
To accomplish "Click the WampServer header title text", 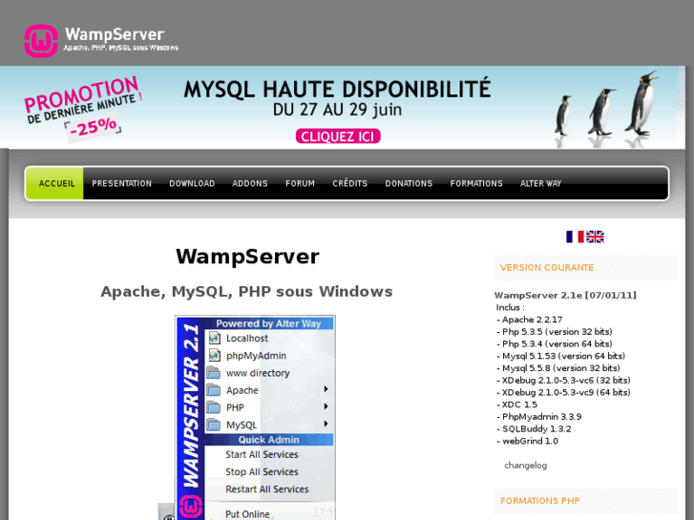I will click(115, 34).
